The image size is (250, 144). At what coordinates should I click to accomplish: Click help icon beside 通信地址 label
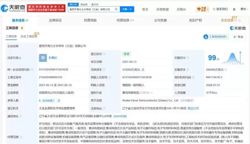click(20, 116)
